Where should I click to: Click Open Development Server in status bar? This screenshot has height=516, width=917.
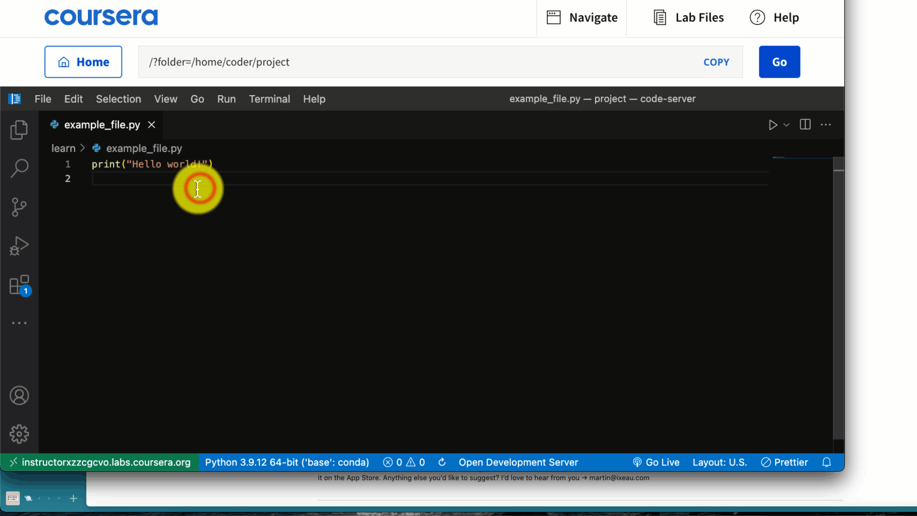click(518, 462)
